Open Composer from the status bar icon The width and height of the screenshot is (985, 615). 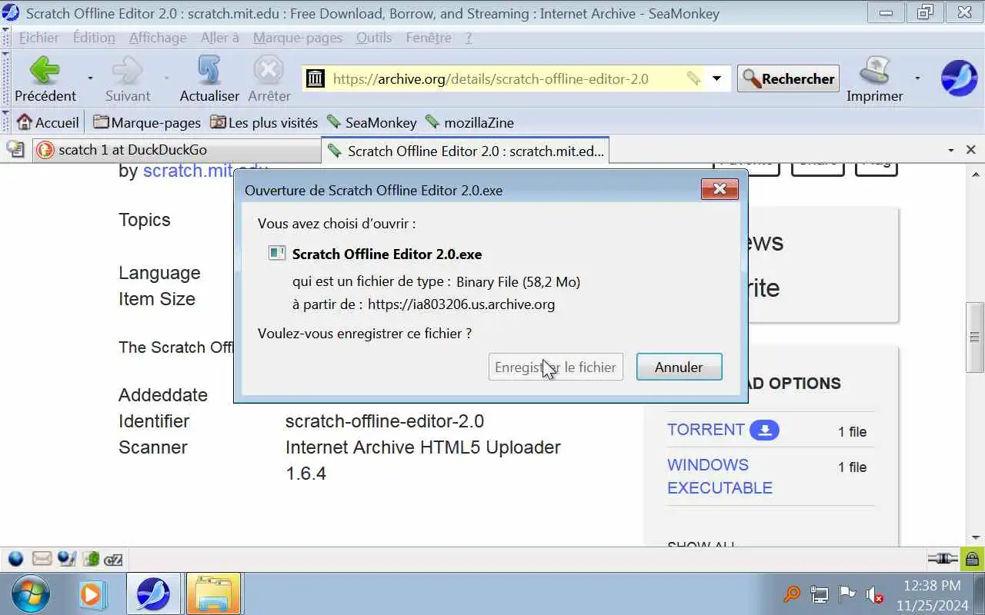(x=67, y=559)
